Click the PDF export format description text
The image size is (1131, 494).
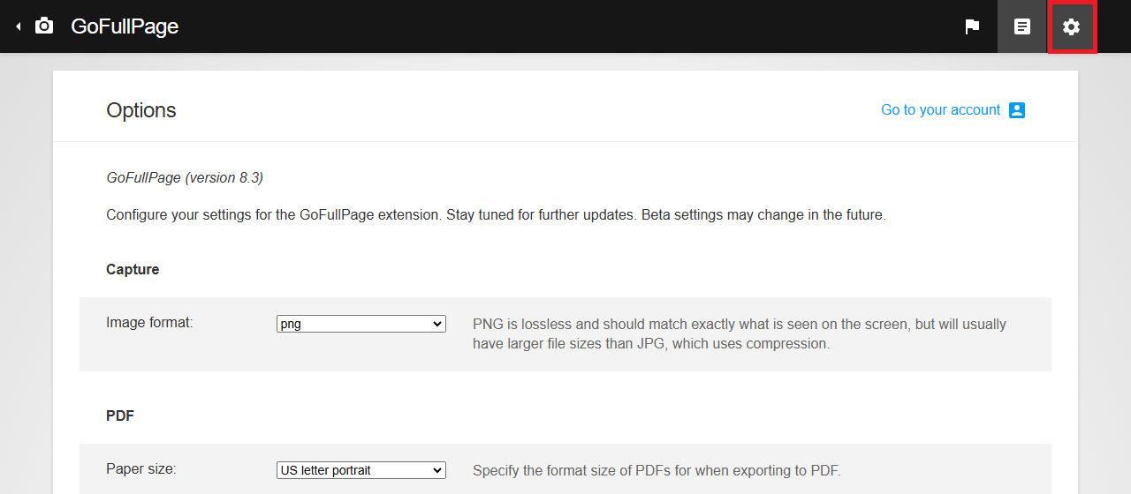656,470
